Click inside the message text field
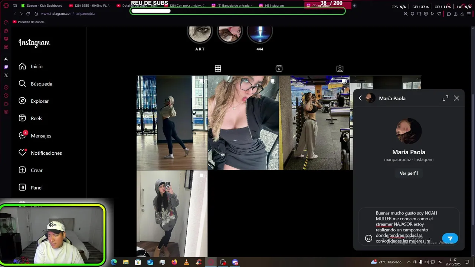Screen dimensions: 475x267 tap(406, 227)
